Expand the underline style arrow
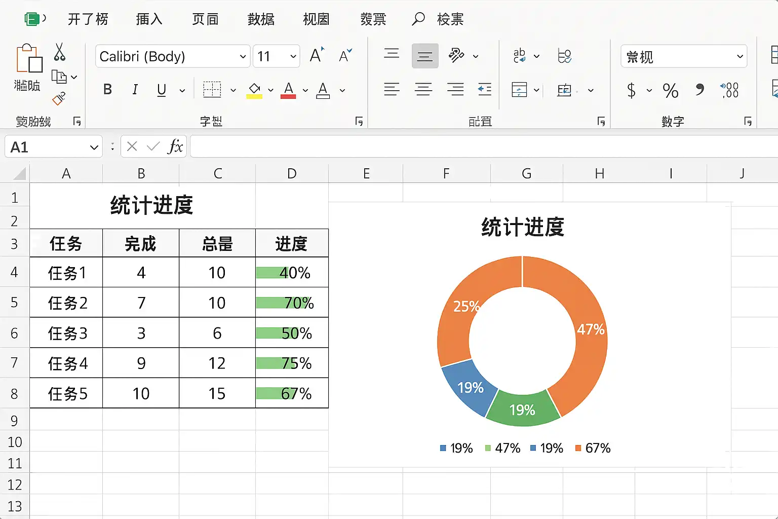Screen dimensions: 778x519 point(182,91)
